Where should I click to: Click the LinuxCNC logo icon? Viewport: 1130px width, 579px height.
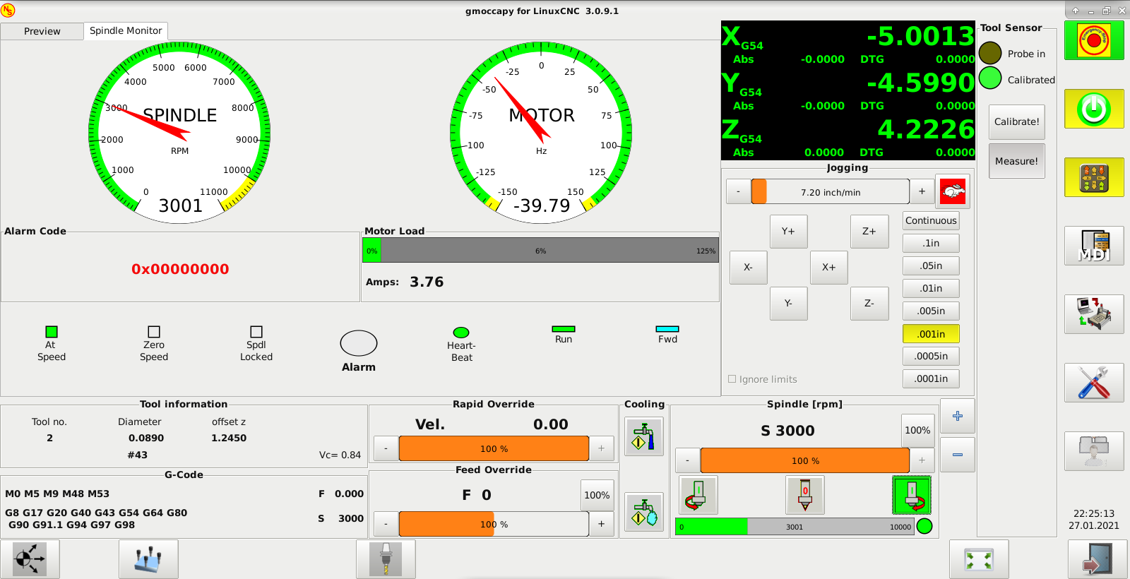pyautogui.click(x=8, y=11)
